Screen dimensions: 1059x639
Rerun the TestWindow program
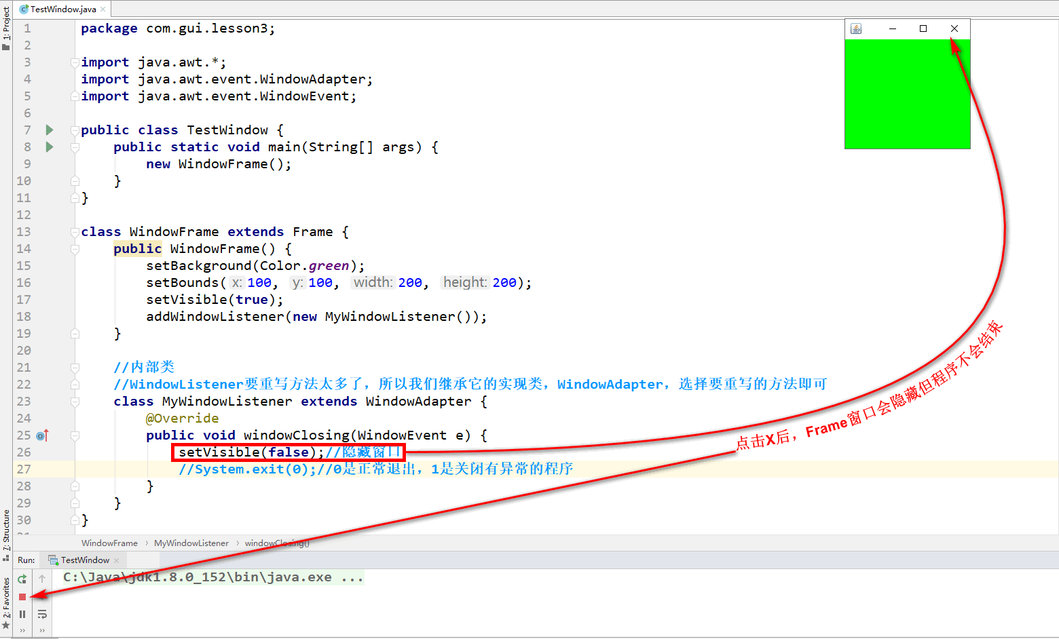tap(22, 579)
